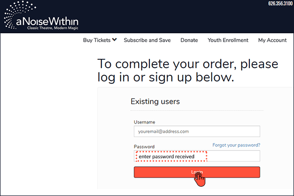Expand the Buy Tickets dropdown chevron
Viewport: 294px width, 196px height.
coord(114,40)
